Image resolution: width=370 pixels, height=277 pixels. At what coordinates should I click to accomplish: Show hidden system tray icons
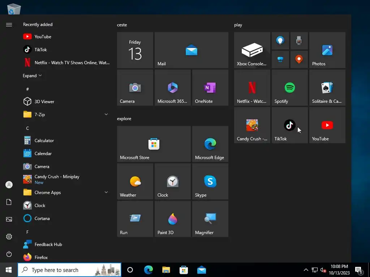(306, 270)
